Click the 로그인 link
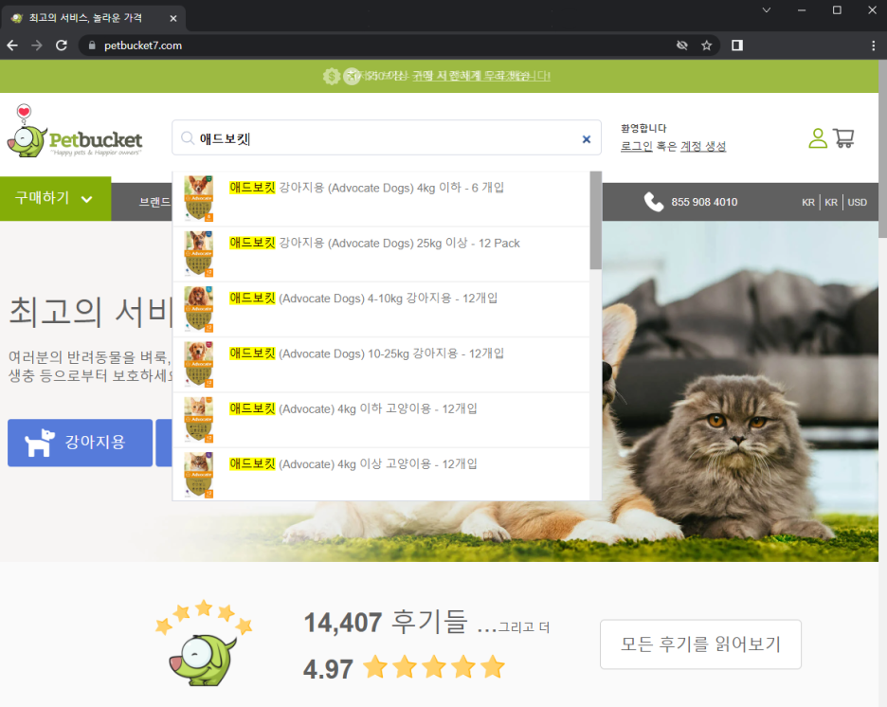This screenshot has width=887, height=707. click(637, 147)
